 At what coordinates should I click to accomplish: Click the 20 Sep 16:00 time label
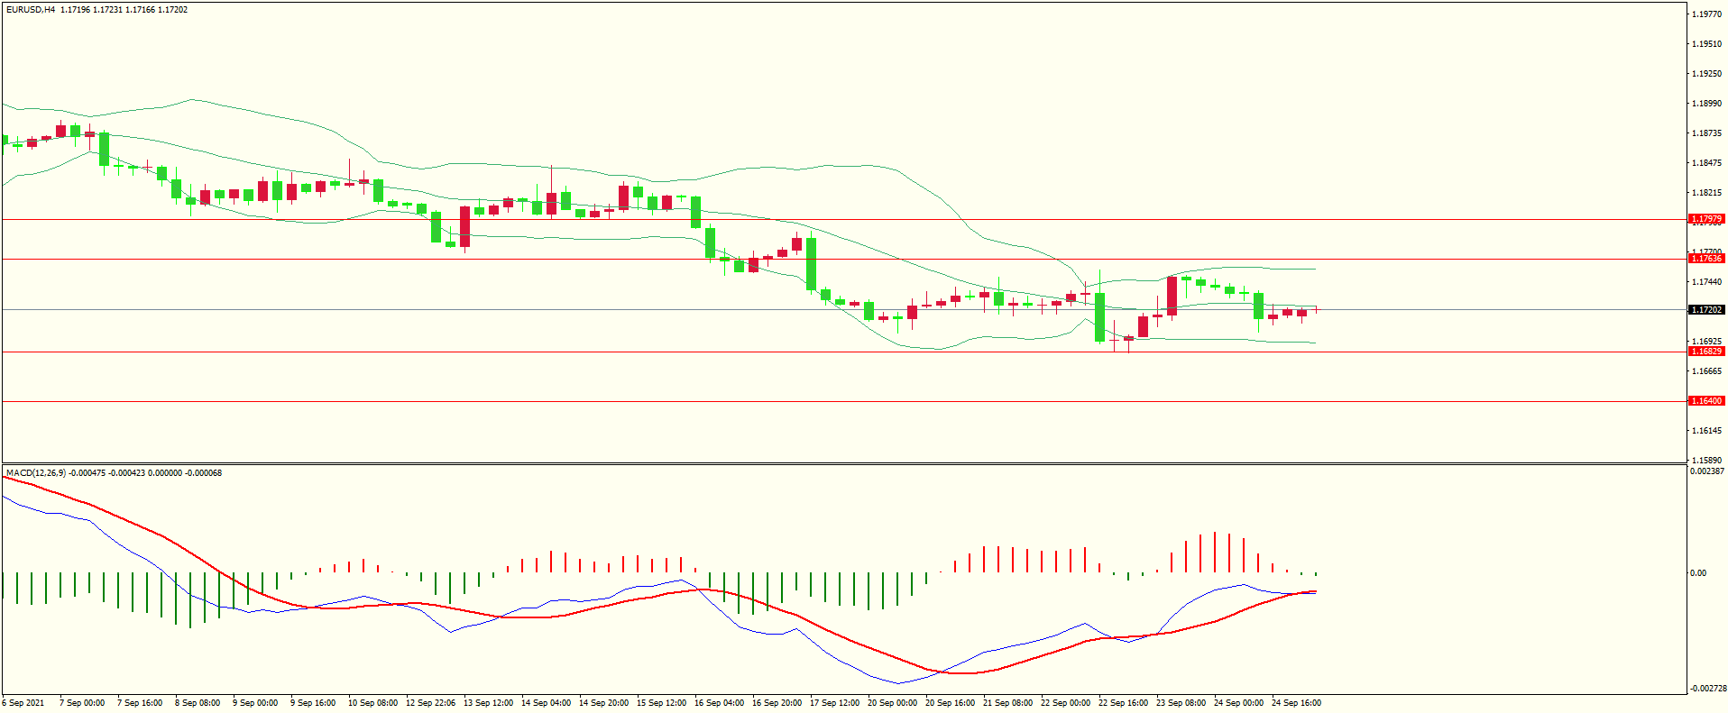click(x=950, y=703)
